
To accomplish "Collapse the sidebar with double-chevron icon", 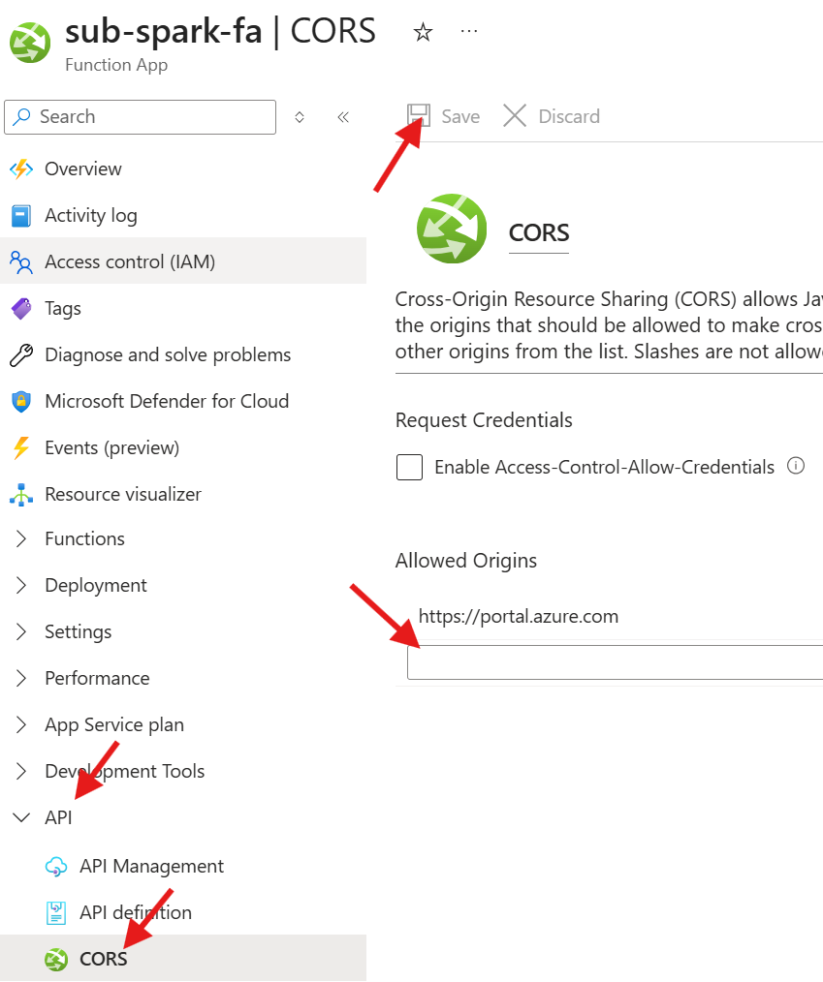I will (343, 117).
